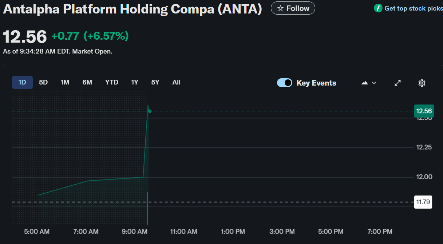Click the mountain chart type icon

pos(365,83)
